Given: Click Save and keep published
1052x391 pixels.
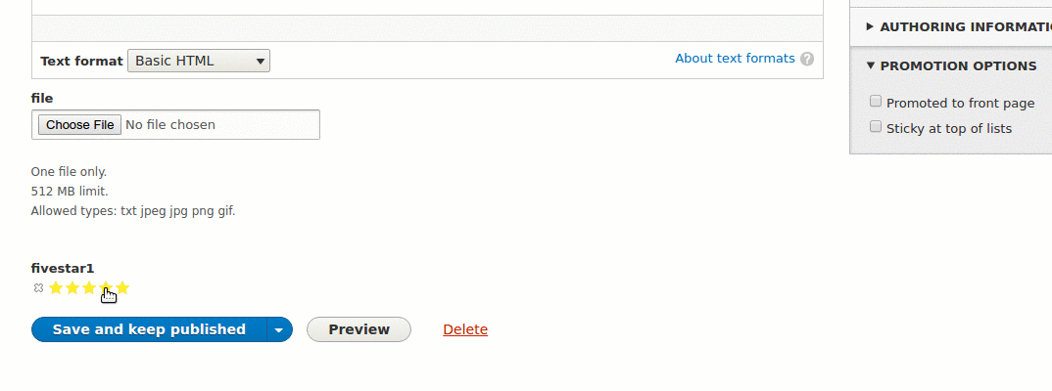Looking at the screenshot, I should point(149,329).
